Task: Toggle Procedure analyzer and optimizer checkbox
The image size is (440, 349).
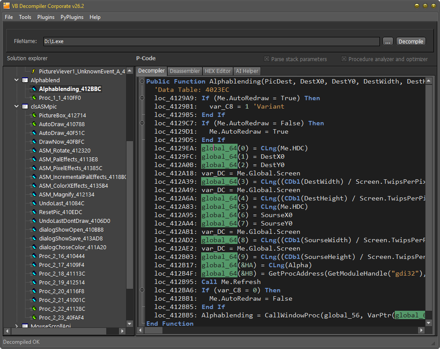Action: 344,59
